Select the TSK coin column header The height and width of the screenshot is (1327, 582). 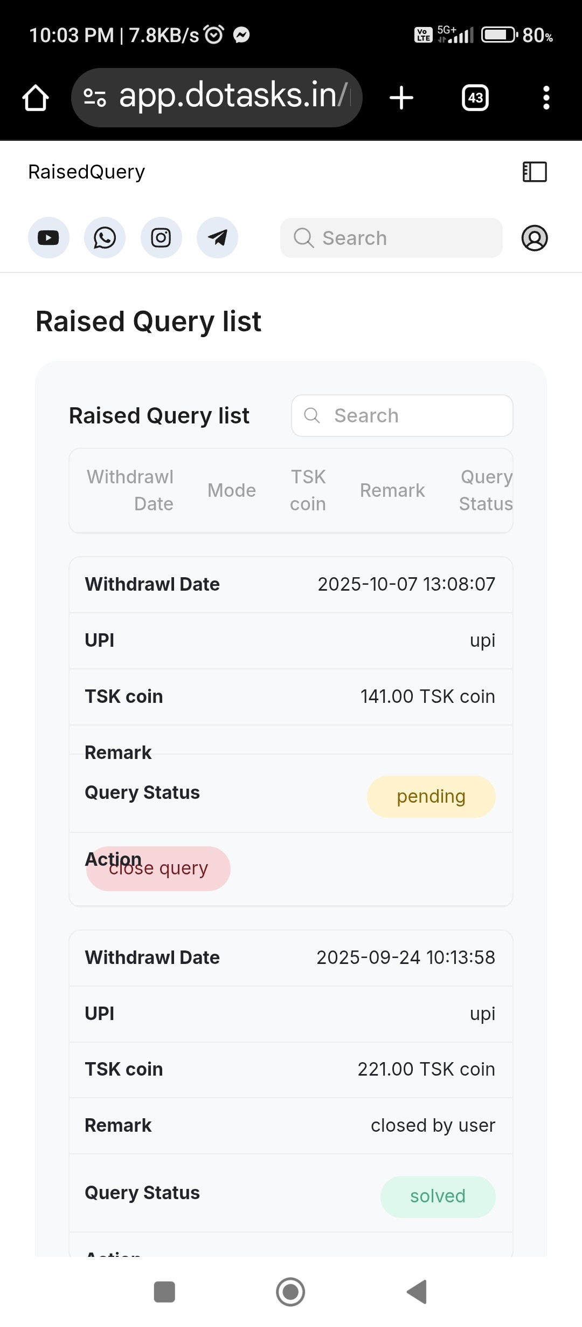308,490
